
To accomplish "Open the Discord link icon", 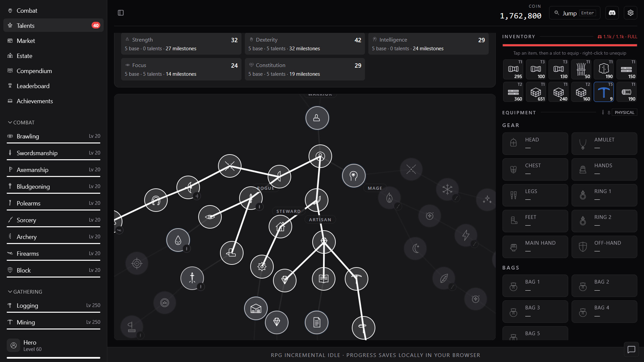I will pos(612,13).
